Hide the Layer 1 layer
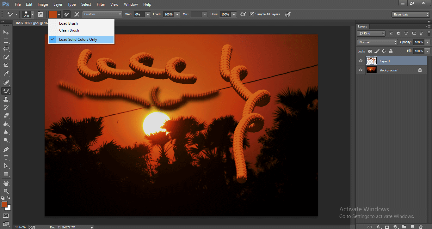432x229 pixels. pyautogui.click(x=361, y=61)
